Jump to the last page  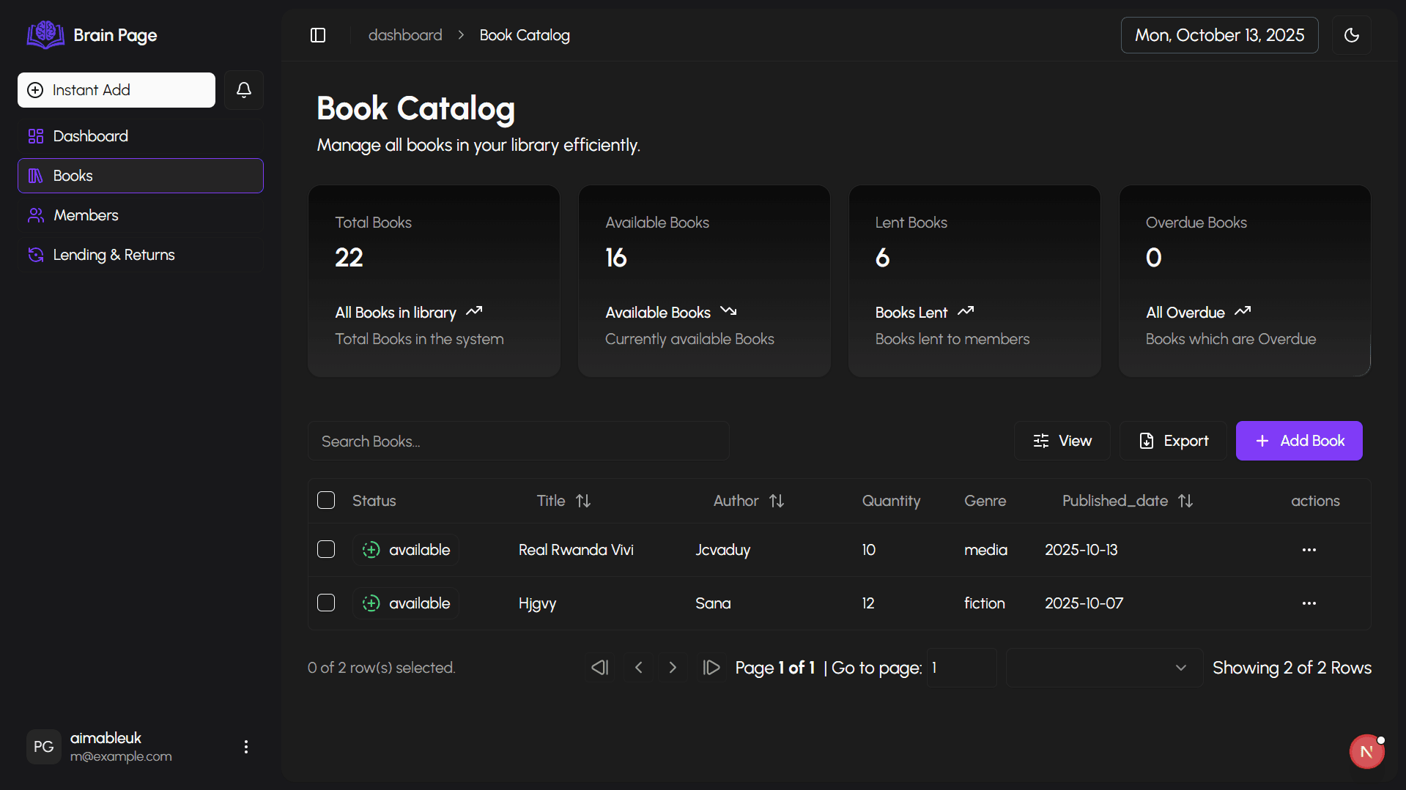(x=711, y=668)
